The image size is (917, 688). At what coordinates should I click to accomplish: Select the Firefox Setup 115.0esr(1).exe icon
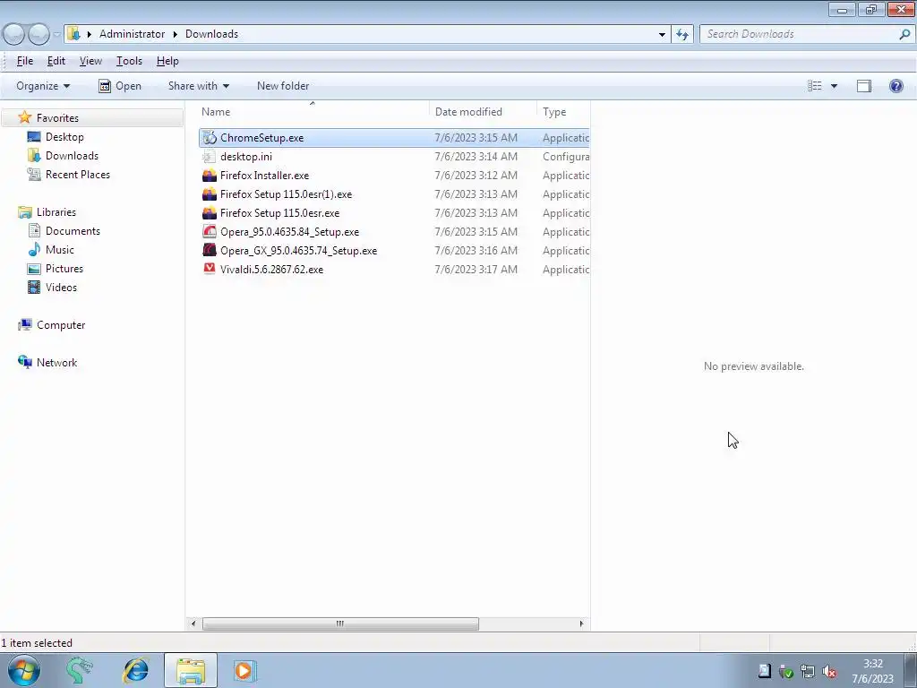click(x=210, y=194)
